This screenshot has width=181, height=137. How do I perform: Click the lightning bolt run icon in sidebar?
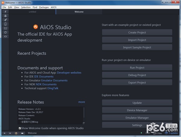click(5, 12)
